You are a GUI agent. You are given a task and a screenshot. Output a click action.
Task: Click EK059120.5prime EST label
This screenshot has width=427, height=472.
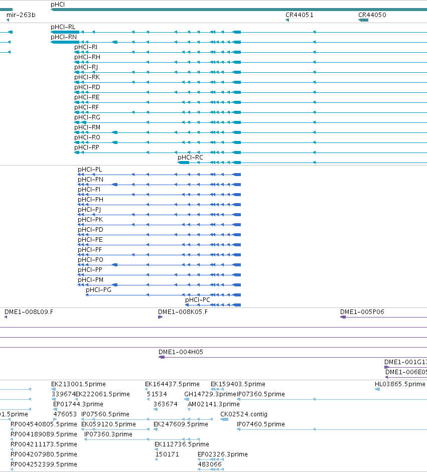pyautogui.click(x=108, y=424)
